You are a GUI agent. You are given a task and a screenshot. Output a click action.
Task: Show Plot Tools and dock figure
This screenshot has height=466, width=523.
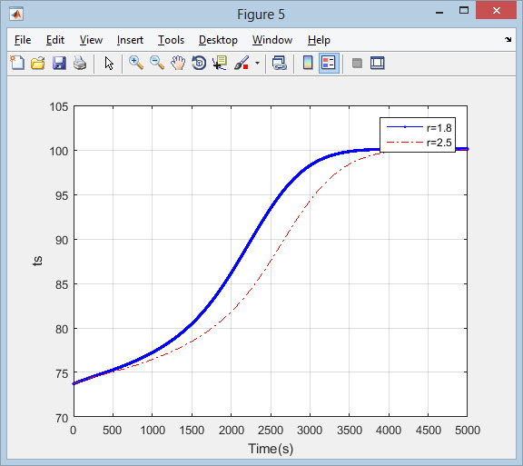coord(377,63)
